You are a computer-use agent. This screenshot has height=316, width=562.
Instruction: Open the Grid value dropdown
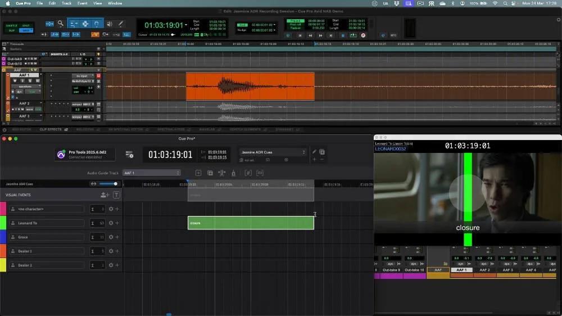[275, 25]
